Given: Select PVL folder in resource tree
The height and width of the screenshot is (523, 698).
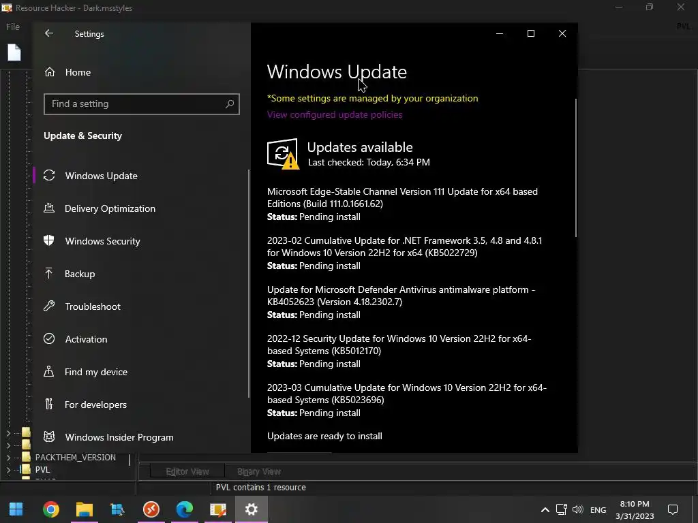Looking at the screenshot, I should (42, 470).
